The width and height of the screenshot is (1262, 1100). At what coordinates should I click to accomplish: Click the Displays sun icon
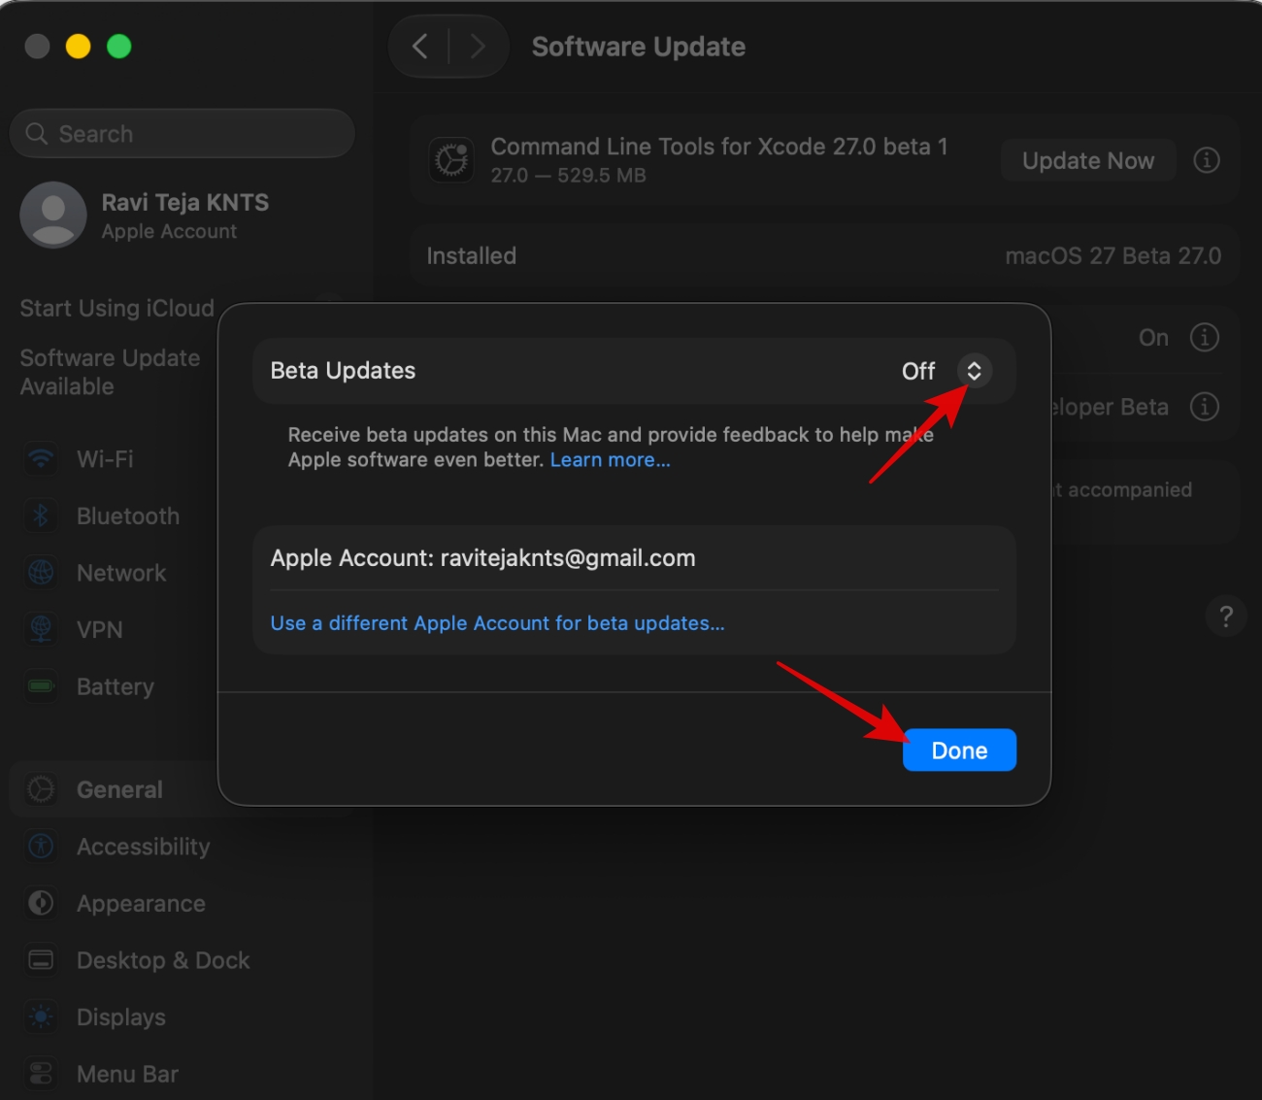[x=41, y=1017]
